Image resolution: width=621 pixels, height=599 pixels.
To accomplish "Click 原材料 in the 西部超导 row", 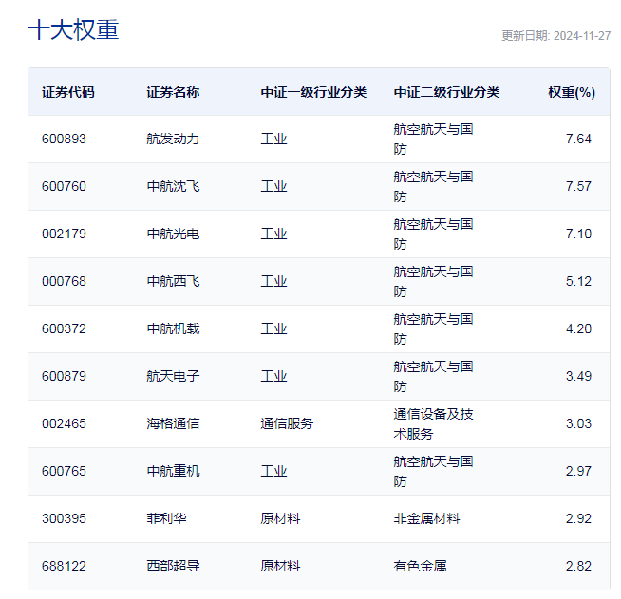I will (280, 566).
